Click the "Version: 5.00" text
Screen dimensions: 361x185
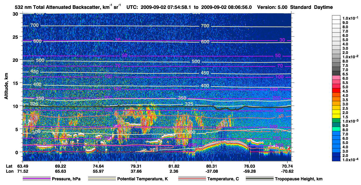click(x=273, y=7)
